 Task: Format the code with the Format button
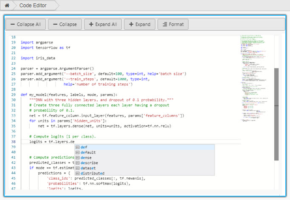pos(173,24)
